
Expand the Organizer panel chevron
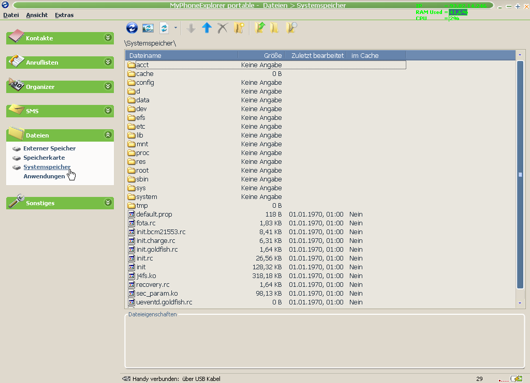point(108,86)
